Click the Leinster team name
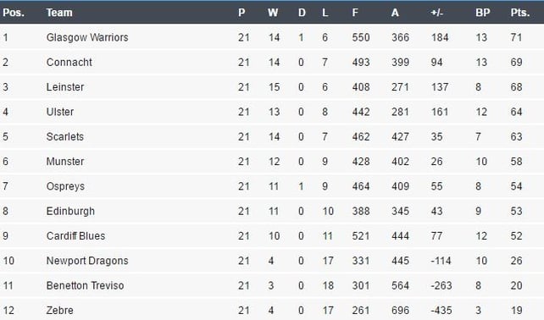The height and width of the screenshot is (320, 544). [65, 87]
